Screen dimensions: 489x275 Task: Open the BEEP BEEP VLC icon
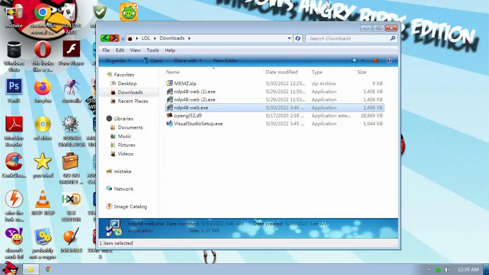[42, 203]
